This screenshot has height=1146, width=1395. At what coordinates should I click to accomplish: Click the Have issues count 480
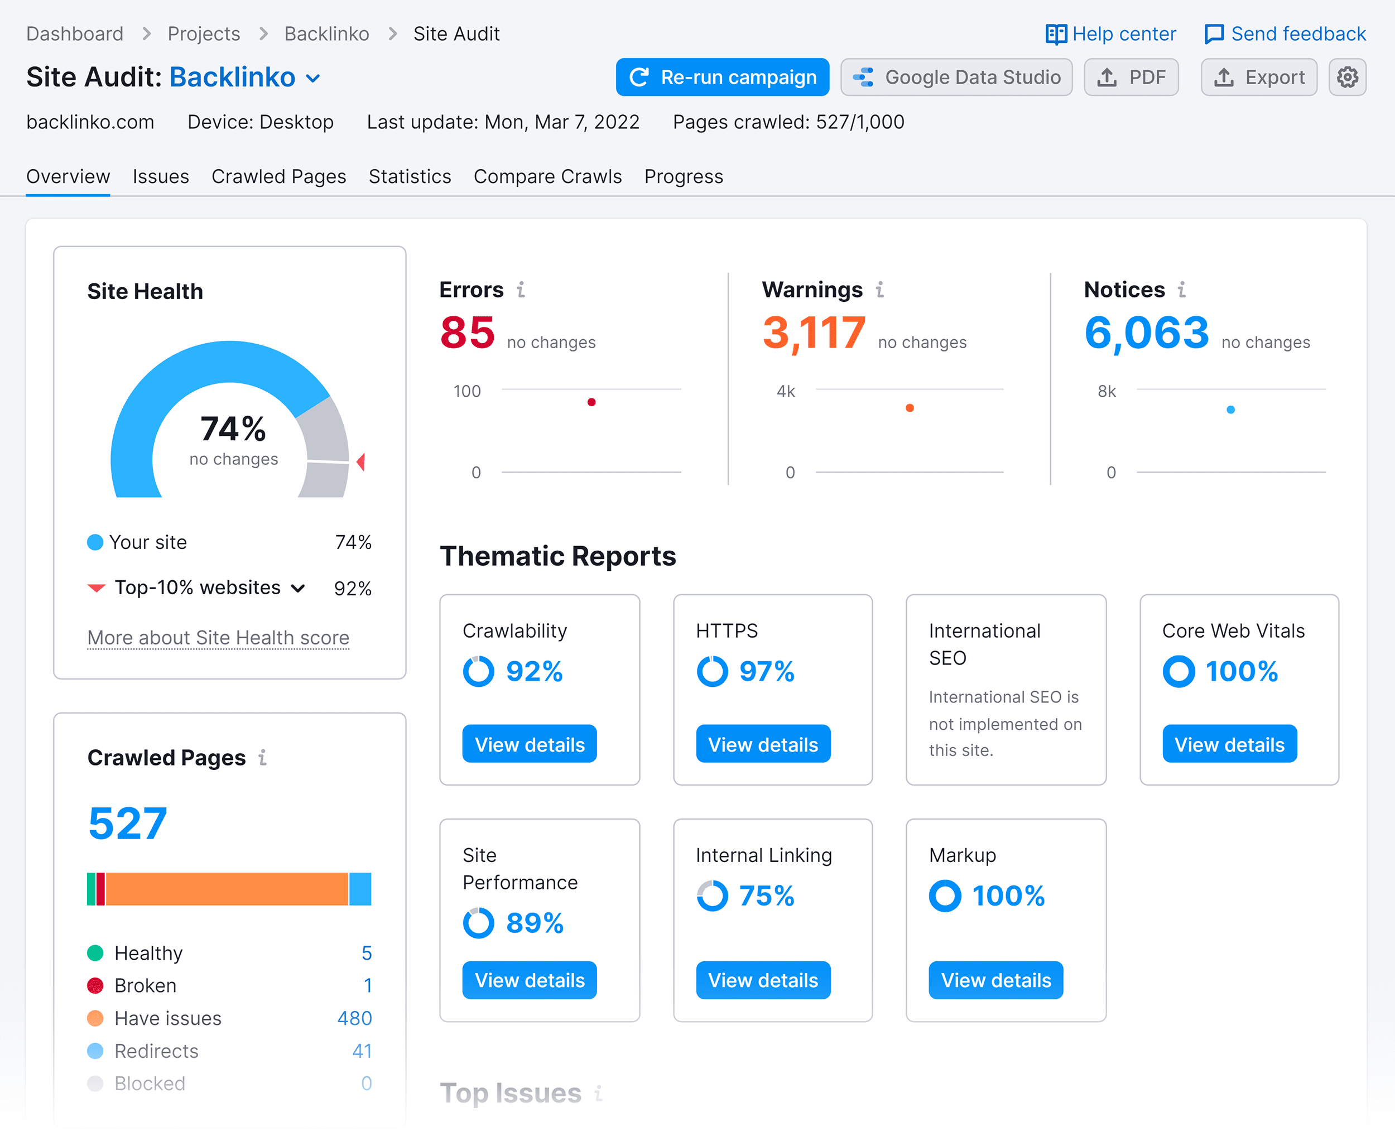tap(354, 1019)
